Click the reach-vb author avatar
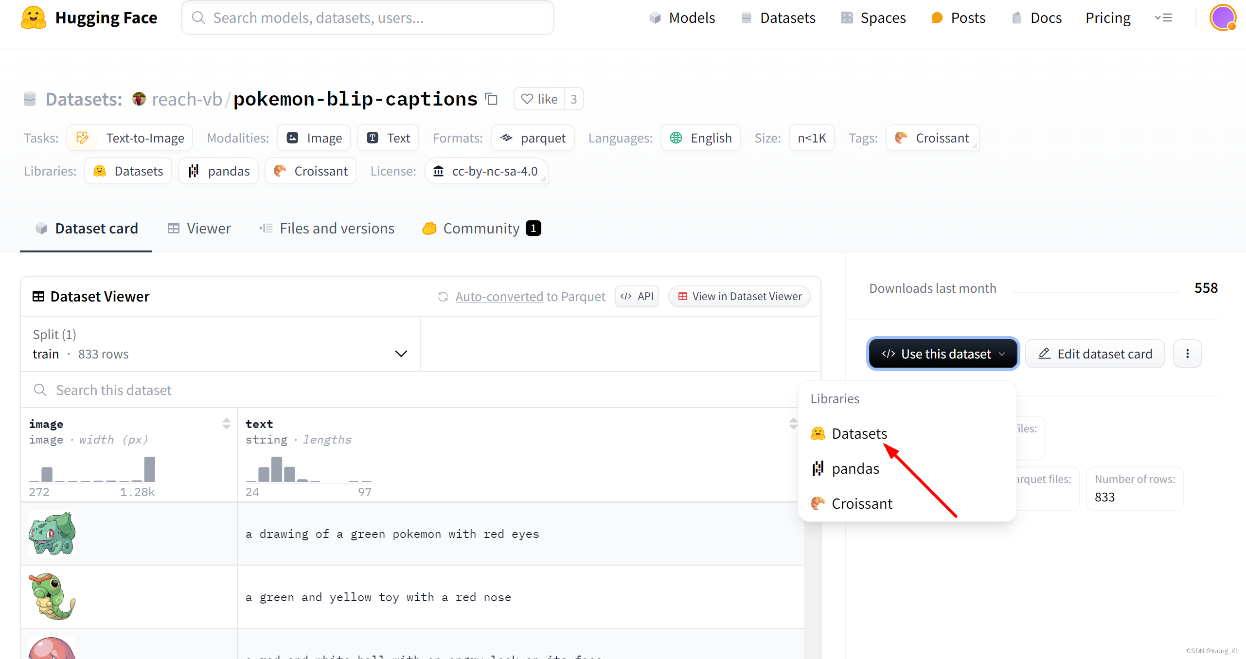Image resolution: width=1246 pixels, height=659 pixels. pyautogui.click(x=139, y=99)
